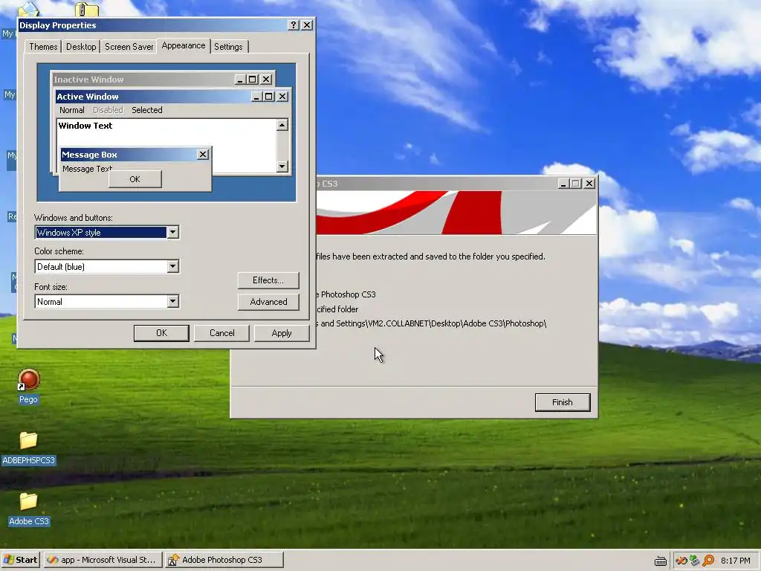Click the preview scrollbar down arrow
Viewport: 761px width, 571px height.
click(282, 167)
